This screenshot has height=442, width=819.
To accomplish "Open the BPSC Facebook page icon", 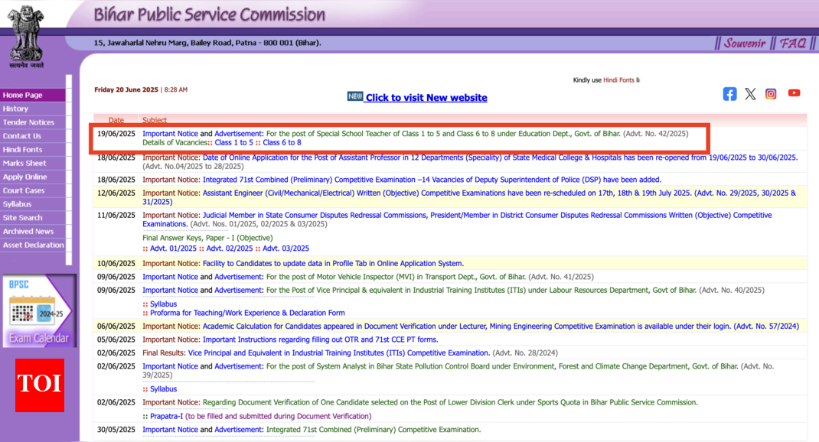I will [x=729, y=93].
